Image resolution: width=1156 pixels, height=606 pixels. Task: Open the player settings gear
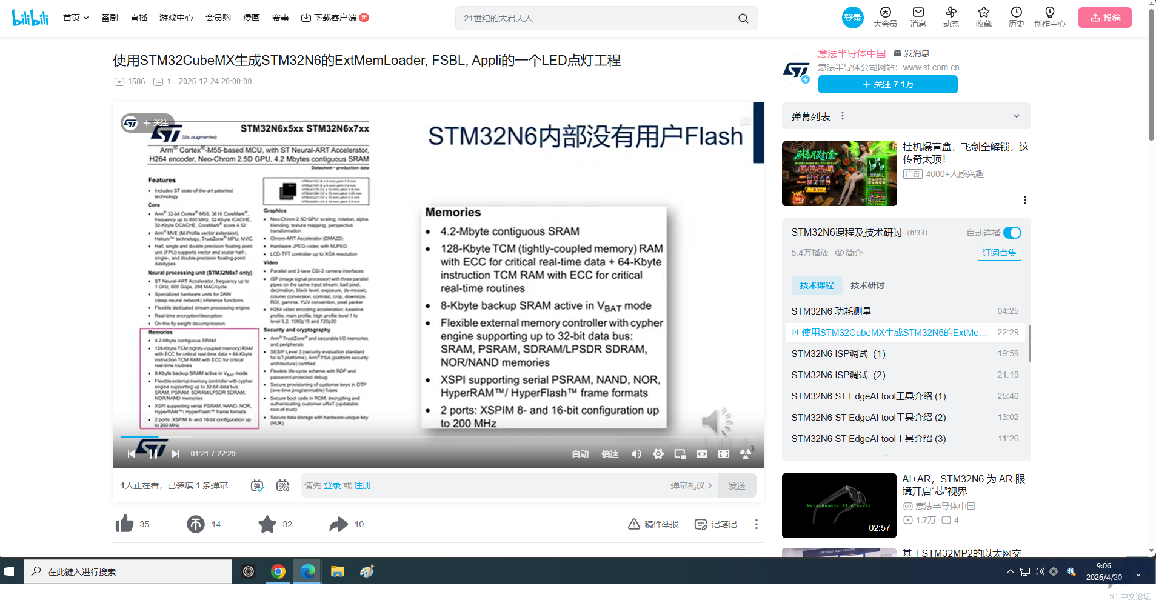pos(658,454)
